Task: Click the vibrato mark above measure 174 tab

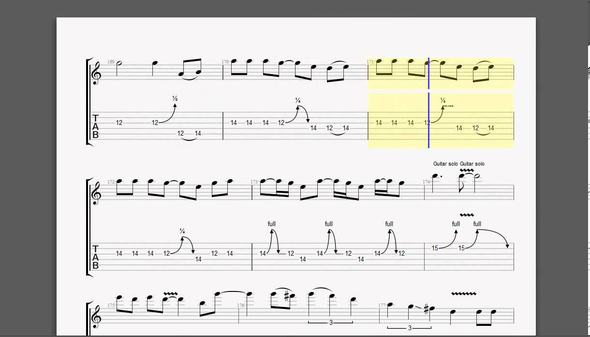Action: (466, 214)
